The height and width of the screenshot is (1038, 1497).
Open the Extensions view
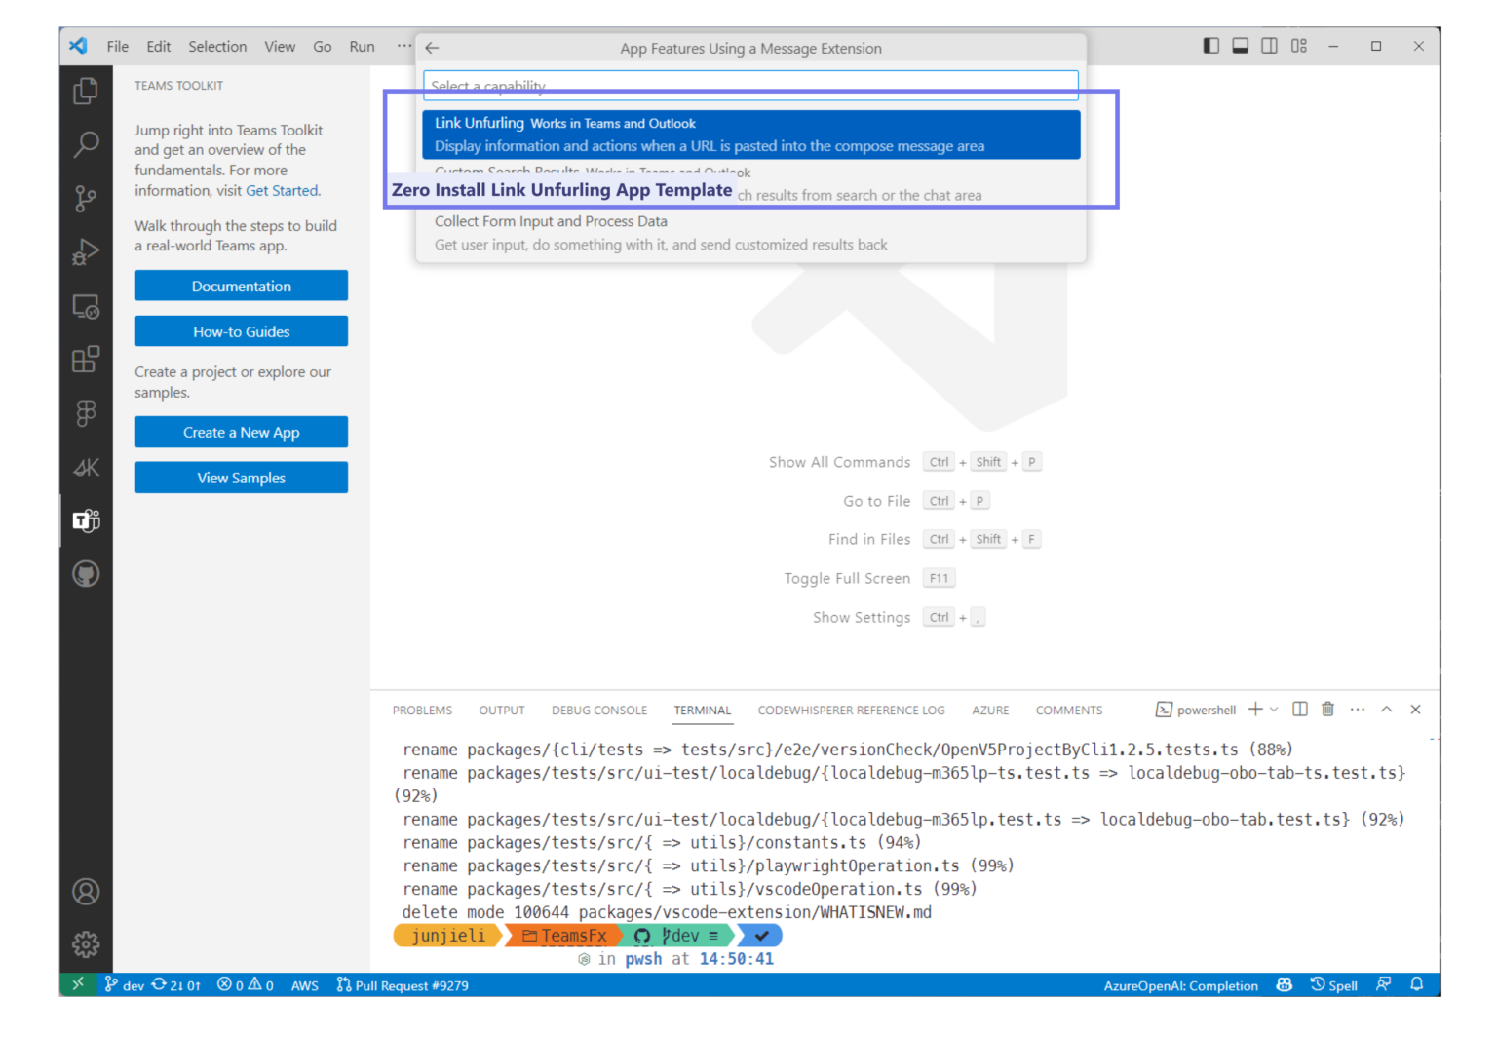86,359
